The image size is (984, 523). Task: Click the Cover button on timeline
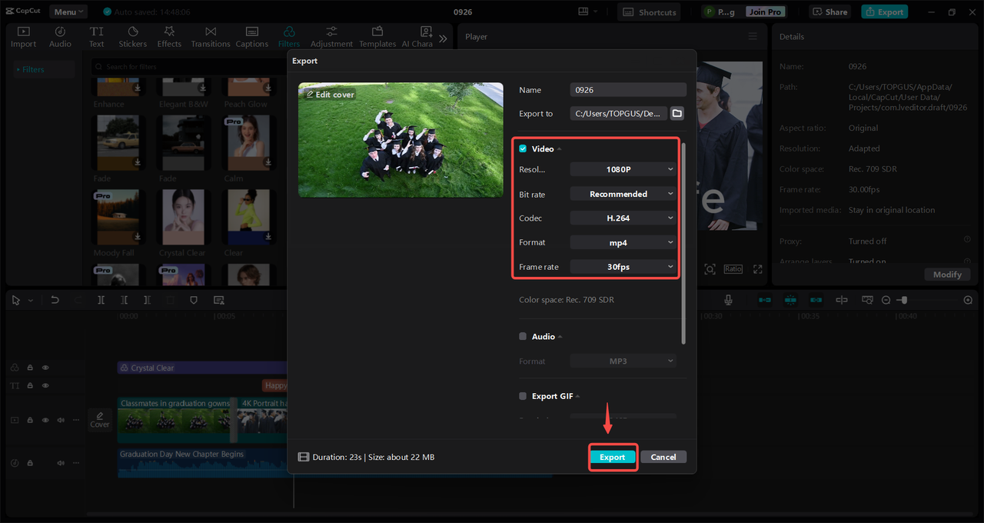click(x=100, y=419)
